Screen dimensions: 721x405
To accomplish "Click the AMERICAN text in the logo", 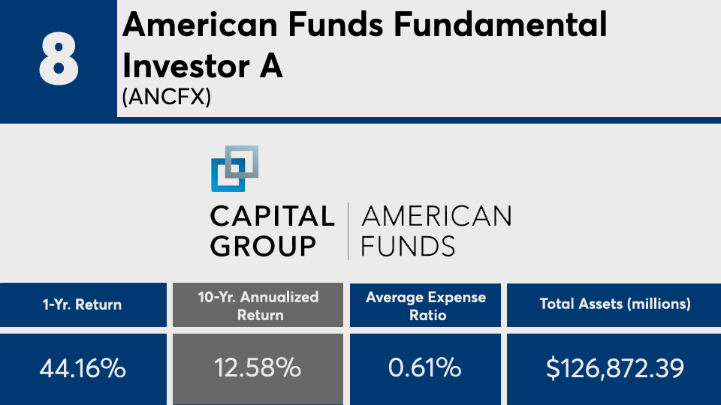I will tap(436, 217).
